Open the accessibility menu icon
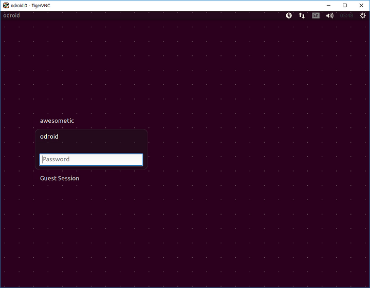 pyautogui.click(x=289, y=15)
